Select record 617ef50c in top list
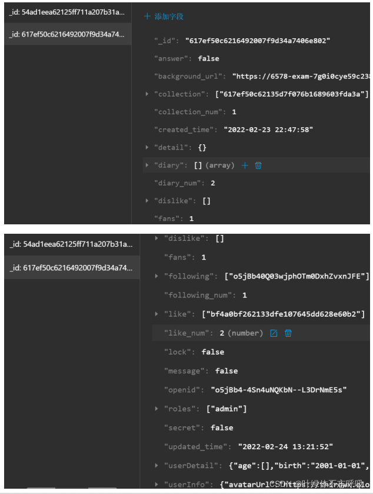 coord(66,35)
